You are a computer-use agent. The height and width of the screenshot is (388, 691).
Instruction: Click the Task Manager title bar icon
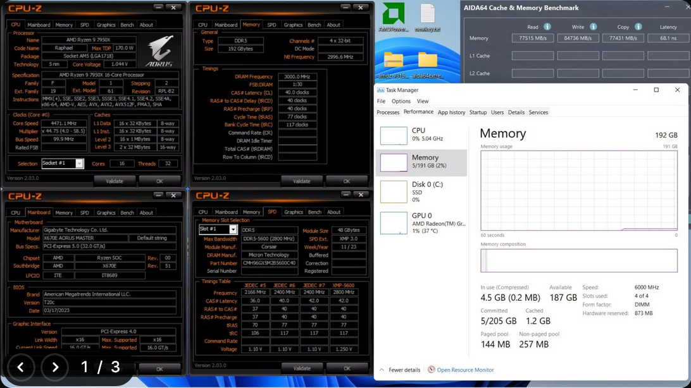tap(380, 90)
